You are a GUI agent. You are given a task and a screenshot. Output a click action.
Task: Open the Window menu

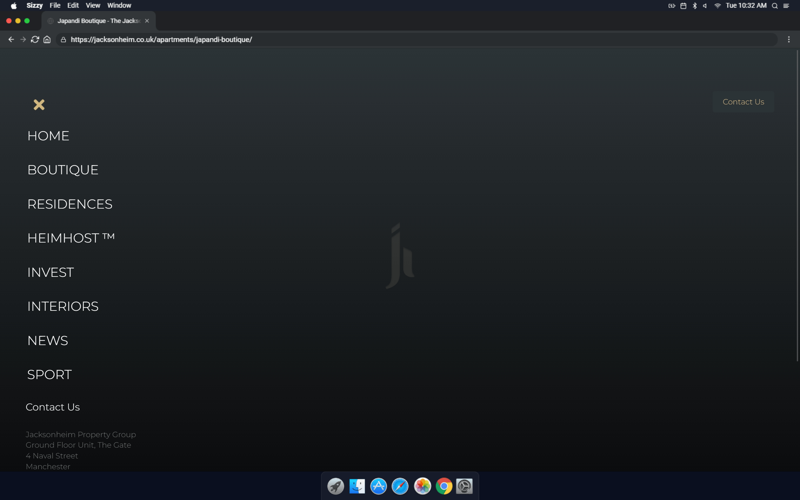[x=119, y=6]
